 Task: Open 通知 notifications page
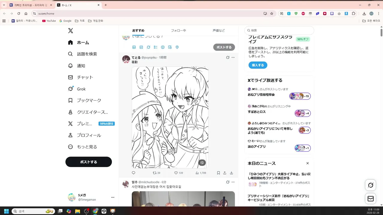pyautogui.click(x=77, y=66)
